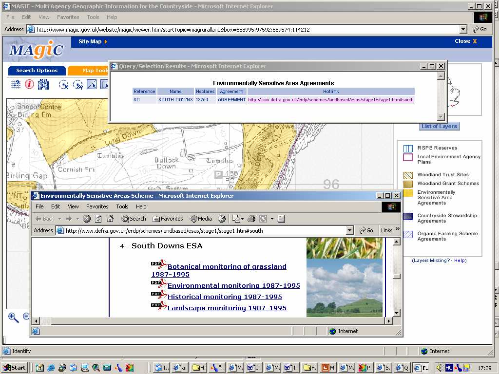
Task: Launch Internet Explorer from quick launch bar
Action: [x=51, y=368]
